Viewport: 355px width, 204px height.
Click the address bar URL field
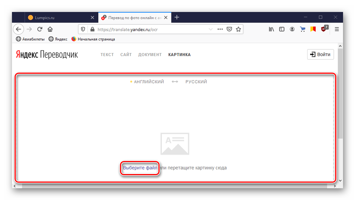pyautogui.click(x=149, y=29)
